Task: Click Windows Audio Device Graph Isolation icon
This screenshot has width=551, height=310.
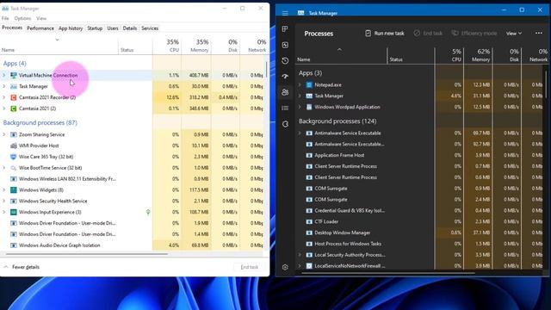Action: coord(14,245)
